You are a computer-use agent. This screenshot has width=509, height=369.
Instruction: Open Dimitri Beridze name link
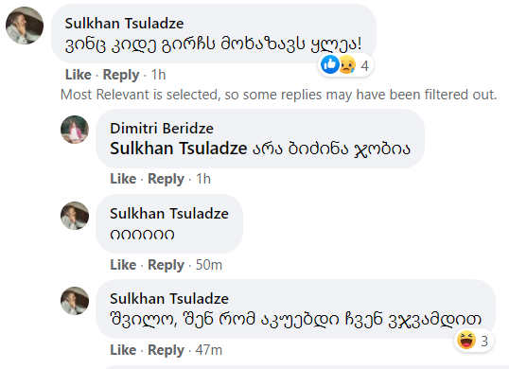(x=162, y=129)
